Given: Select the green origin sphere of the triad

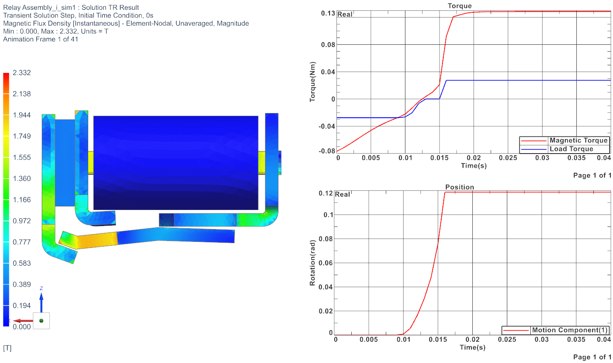Looking at the screenshot, I should click(x=41, y=320).
